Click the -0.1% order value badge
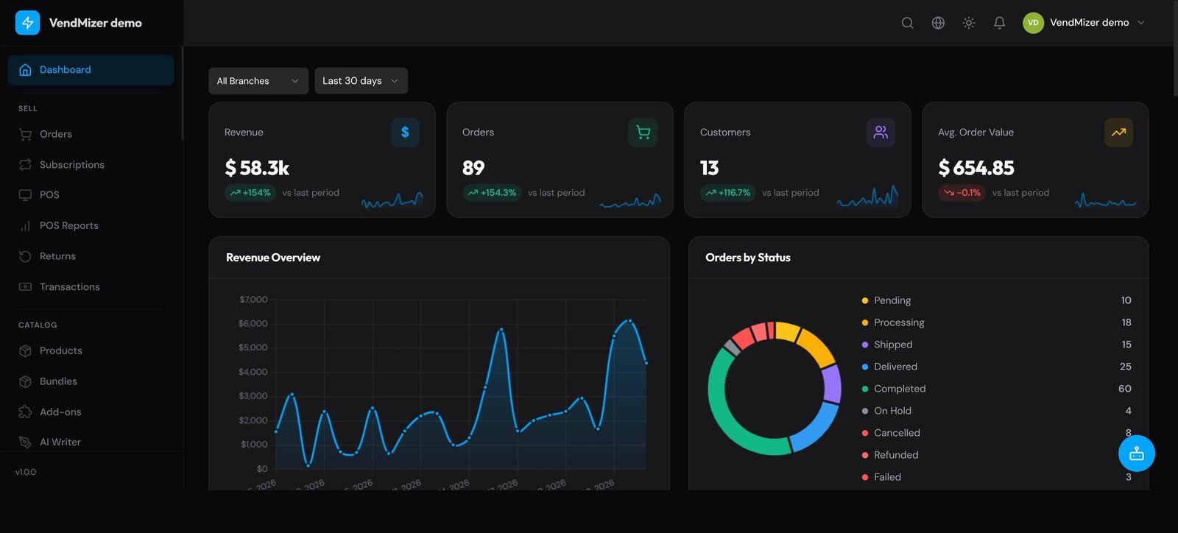1178x533 pixels. point(962,193)
